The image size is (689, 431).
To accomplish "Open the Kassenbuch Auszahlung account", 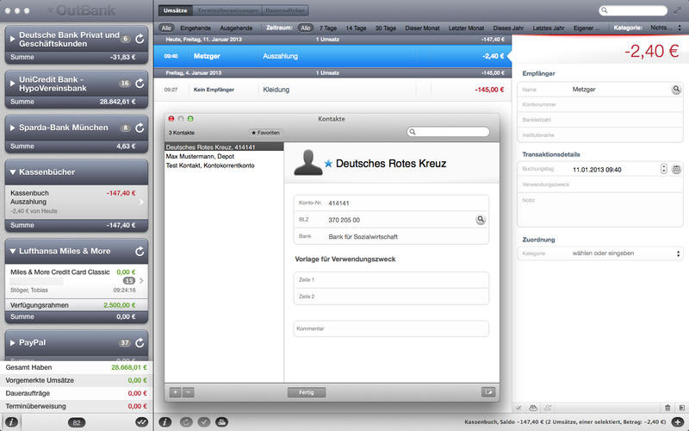I will (x=77, y=202).
